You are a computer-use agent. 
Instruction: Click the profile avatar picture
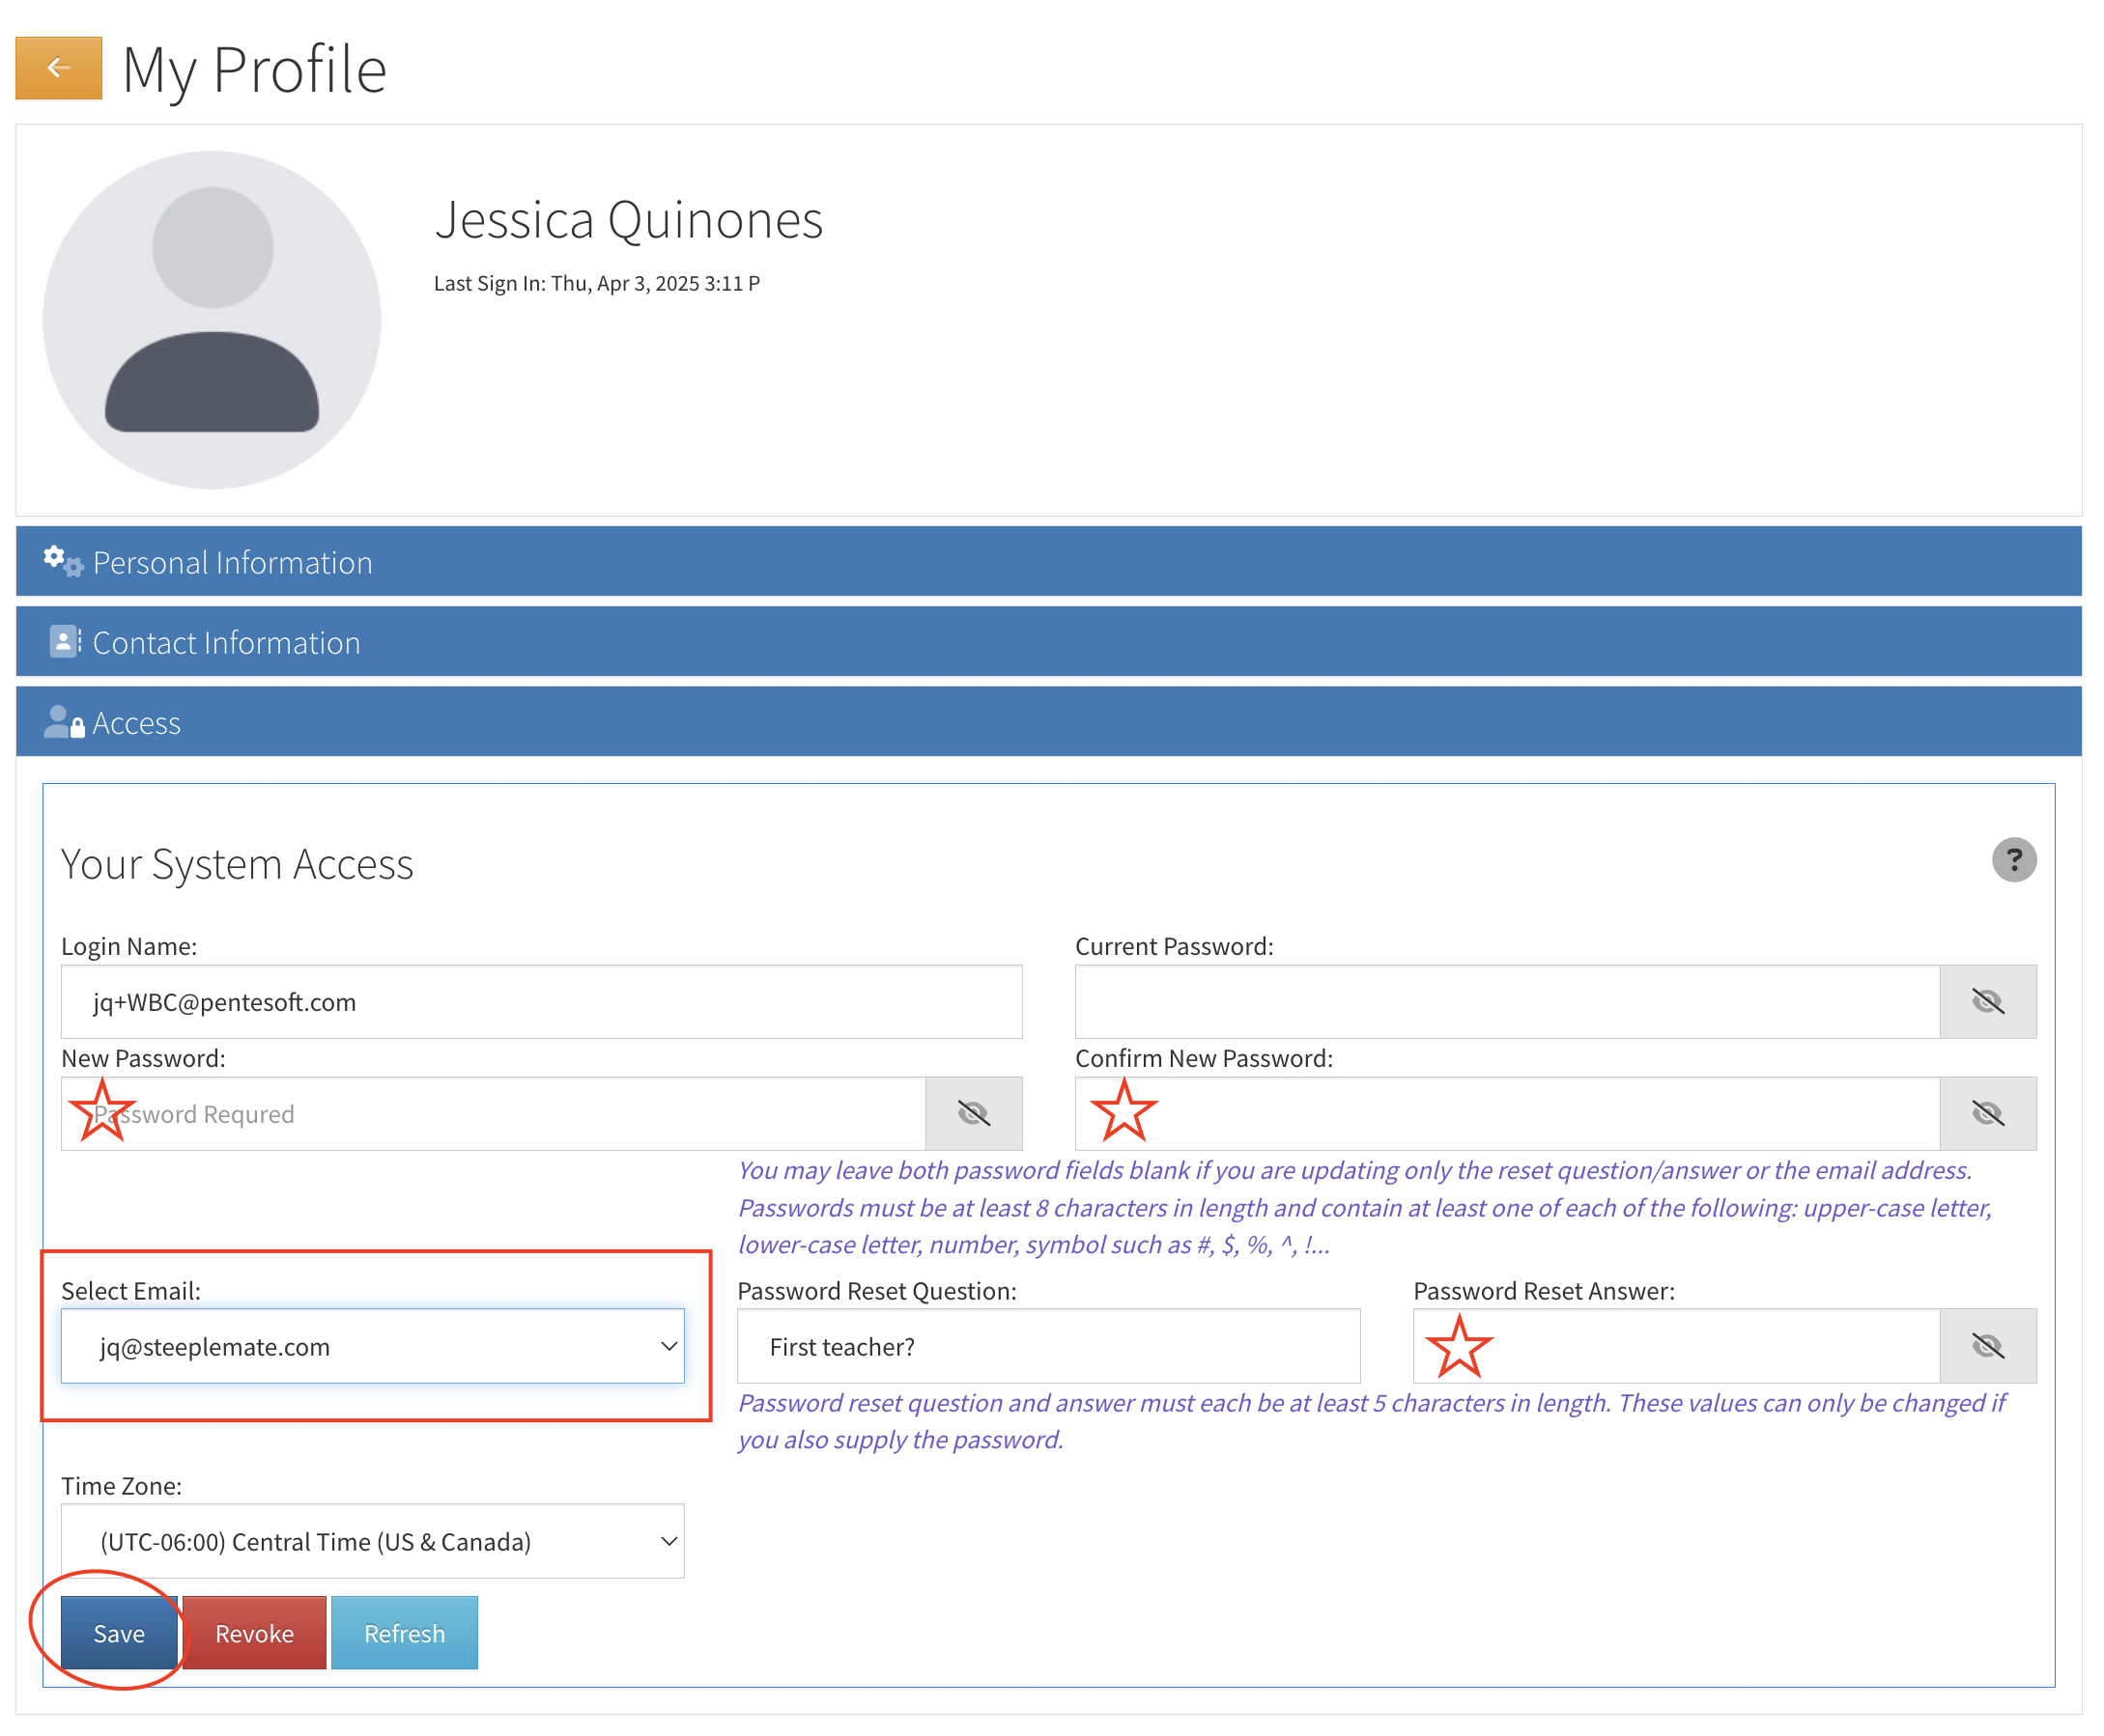pos(213,320)
